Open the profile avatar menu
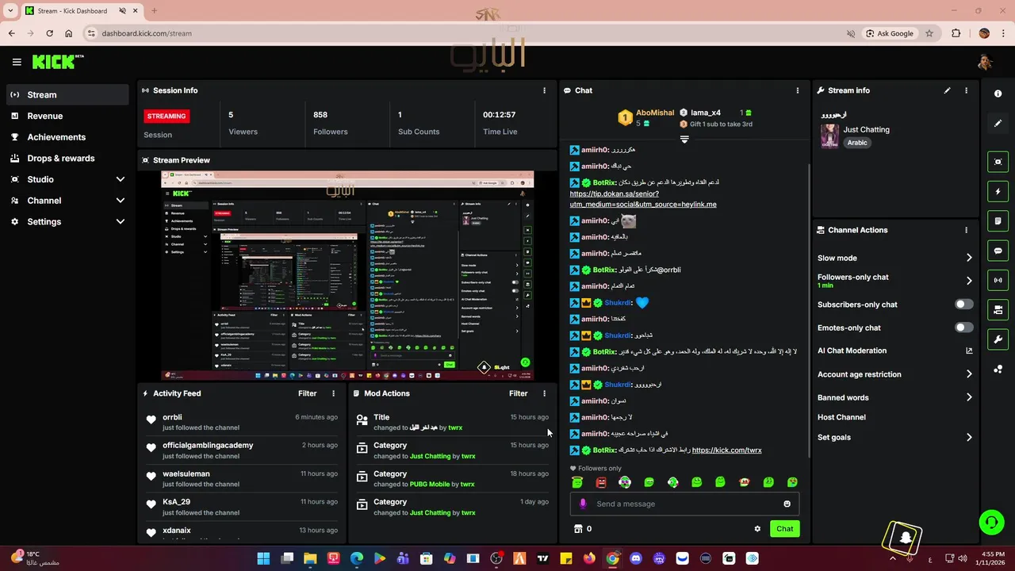The width and height of the screenshot is (1015, 571). [985, 62]
